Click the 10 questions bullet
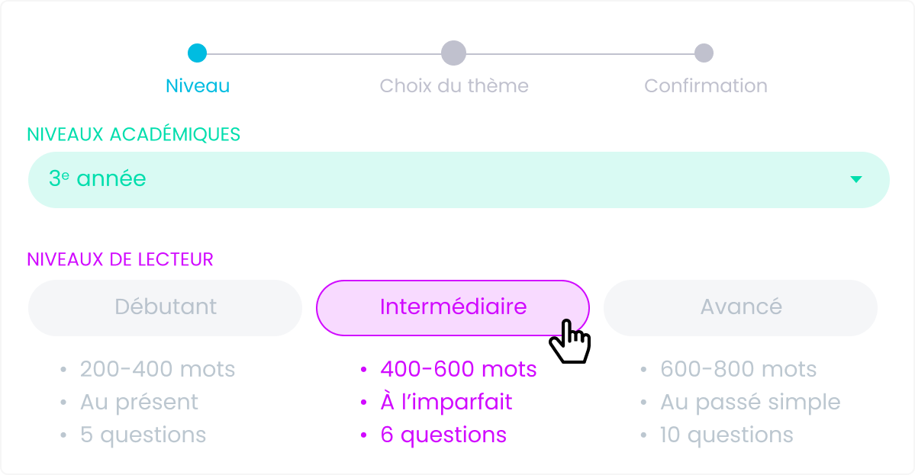915x475 pixels. point(727,435)
